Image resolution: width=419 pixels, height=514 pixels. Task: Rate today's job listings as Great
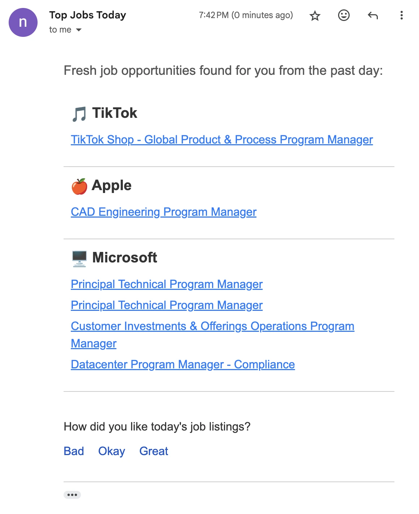(153, 451)
